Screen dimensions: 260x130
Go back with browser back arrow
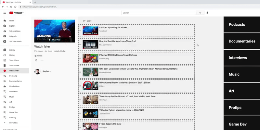(3, 7)
